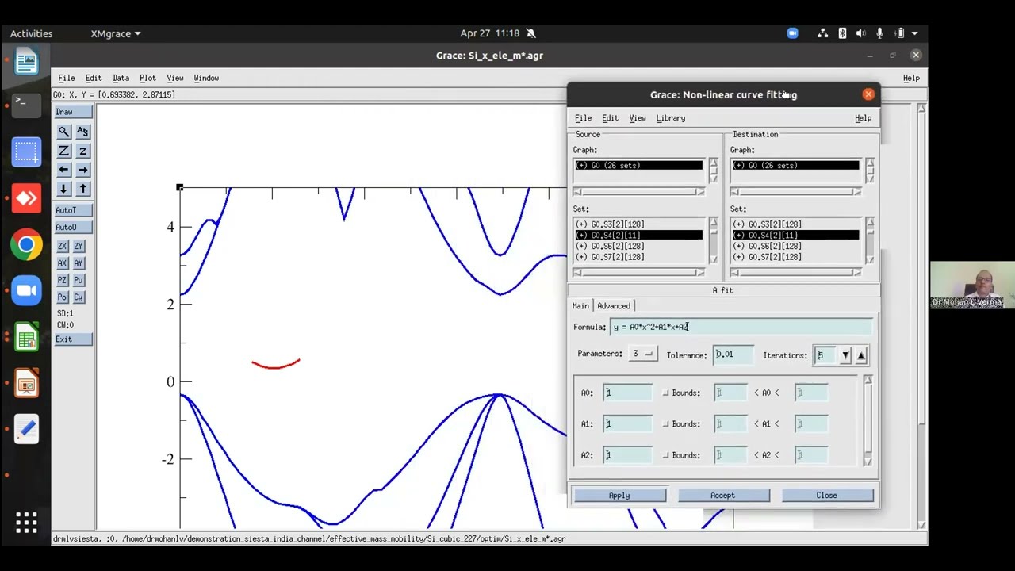Click the large Z zoom-in button
Image resolution: width=1015 pixels, height=571 pixels.
(64, 151)
